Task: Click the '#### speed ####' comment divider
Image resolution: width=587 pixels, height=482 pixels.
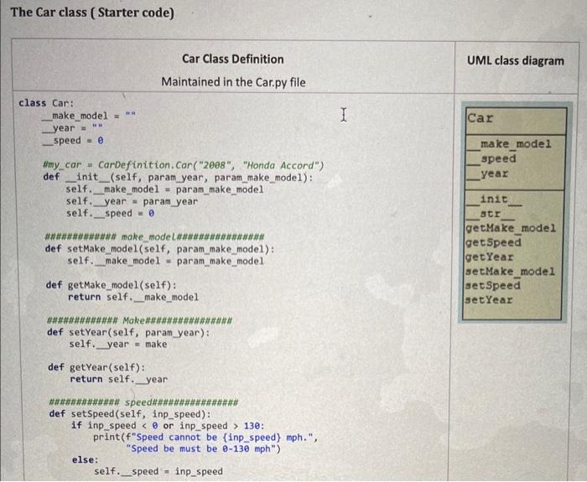Action: click(143, 402)
